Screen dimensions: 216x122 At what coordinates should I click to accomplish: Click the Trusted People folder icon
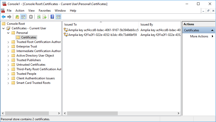[x=13, y=74]
